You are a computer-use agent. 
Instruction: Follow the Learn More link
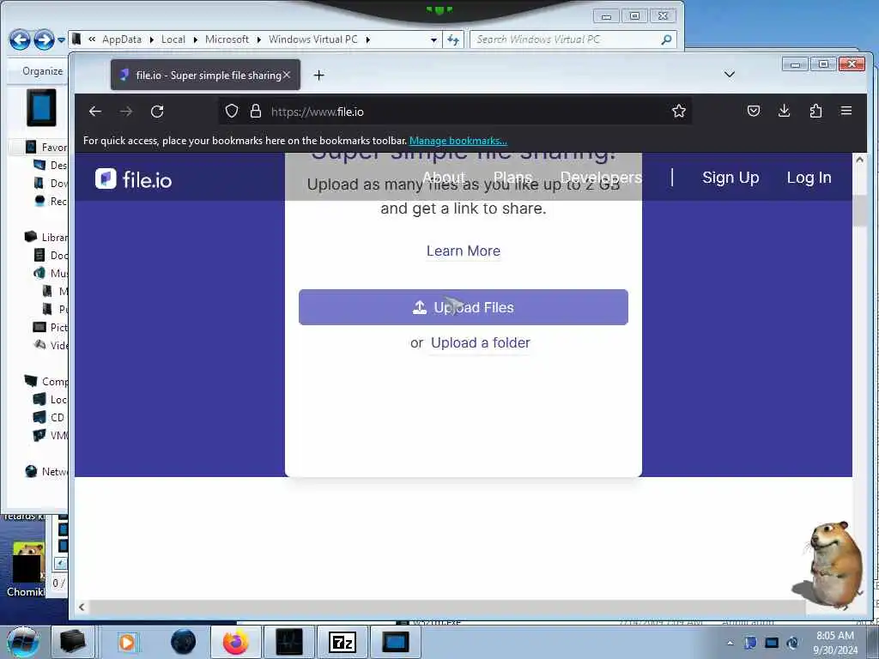(463, 251)
